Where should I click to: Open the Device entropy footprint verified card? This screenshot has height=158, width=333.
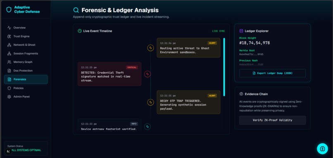click(109, 125)
